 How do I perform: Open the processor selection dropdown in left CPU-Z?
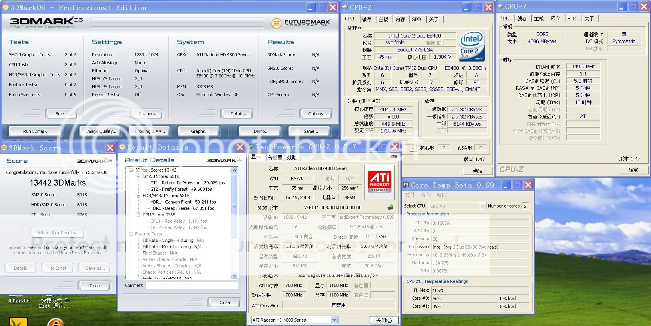(413, 148)
